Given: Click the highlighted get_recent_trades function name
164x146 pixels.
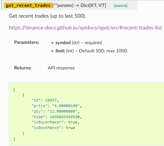Looking at the screenshot, I should (28, 6).
